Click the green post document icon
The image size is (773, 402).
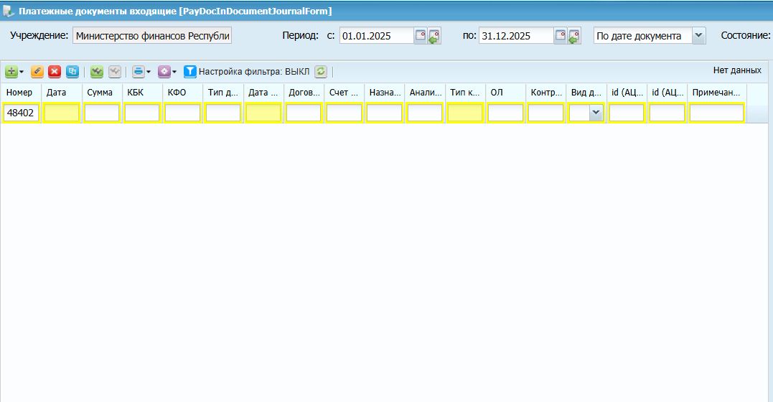[97, 72]
